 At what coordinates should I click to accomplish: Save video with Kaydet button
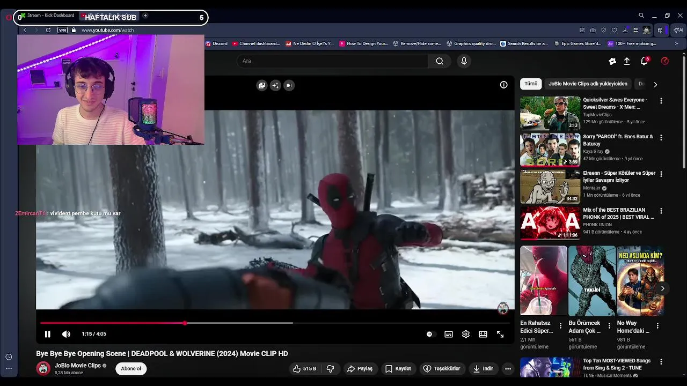[398, 369]
